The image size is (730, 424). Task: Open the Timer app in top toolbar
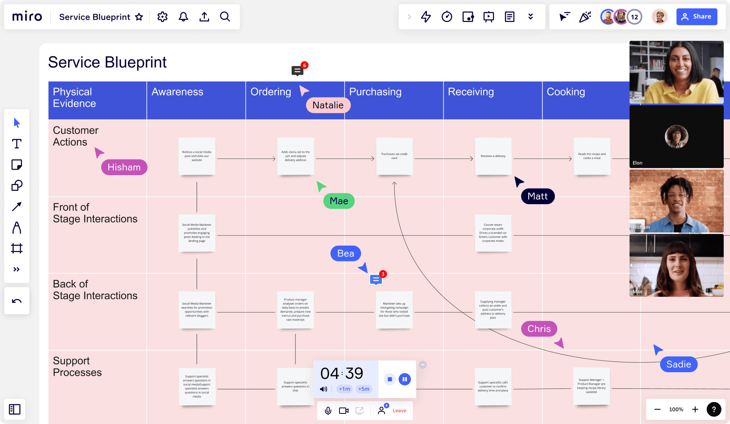(447, 17)
